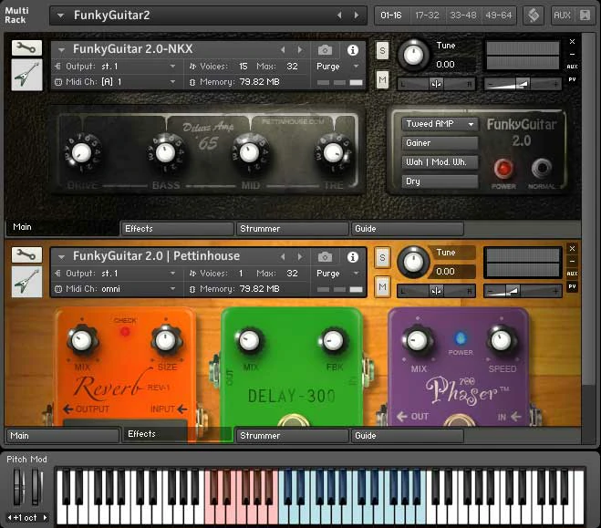Screen dimensions: 601x528
Task: Solo the FunkyGuitar 2.0-NKX instrument
Action: click(382, 50)
